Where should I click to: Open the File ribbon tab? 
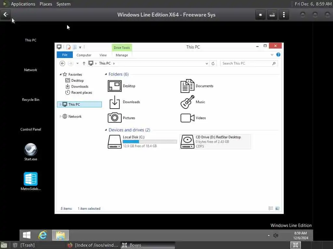[x=65, y=55]
